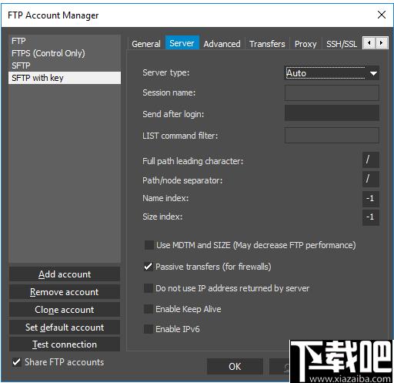Viewport: 394px width, 383px height.
Task: Enable Keep Alive checkbox
Action: tap(149, 309)
